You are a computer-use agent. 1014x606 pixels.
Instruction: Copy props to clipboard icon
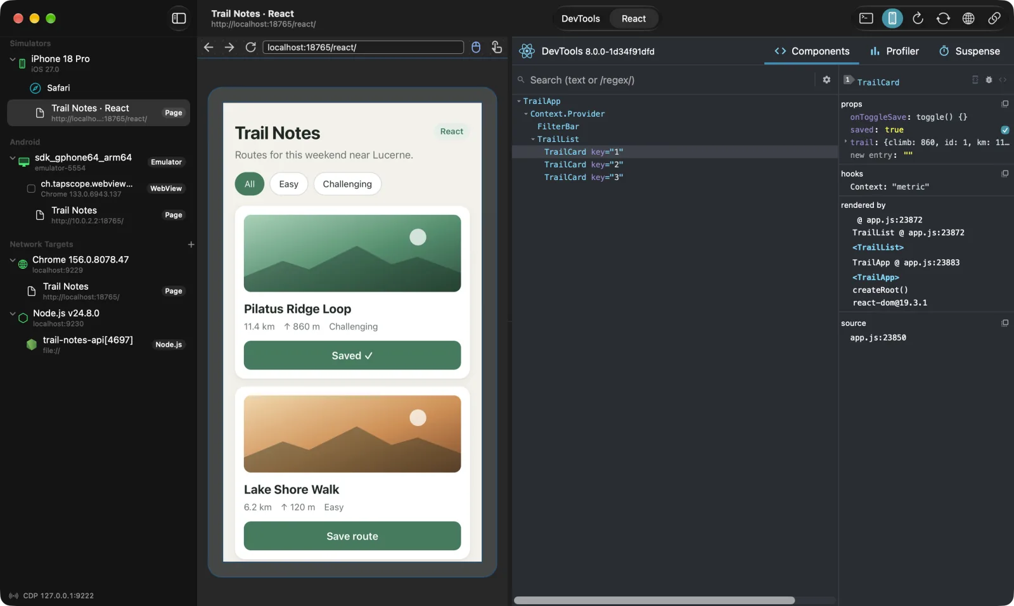pyautogui.click(x=1004, y=104)
